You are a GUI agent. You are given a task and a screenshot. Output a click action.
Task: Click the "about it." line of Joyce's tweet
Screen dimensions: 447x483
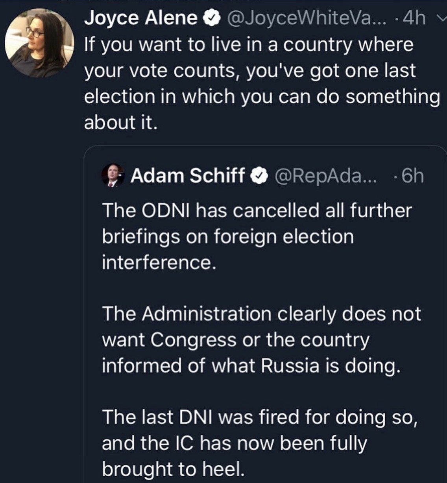[121, 122]
